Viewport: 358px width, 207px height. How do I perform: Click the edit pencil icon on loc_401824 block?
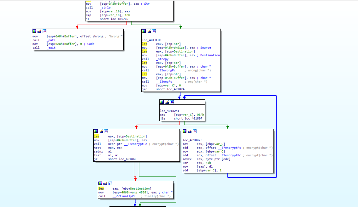[x=167, y=102]
